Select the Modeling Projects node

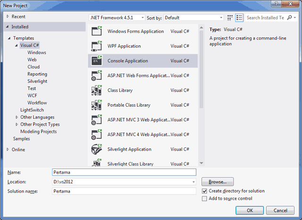click(x=39, y=131)
